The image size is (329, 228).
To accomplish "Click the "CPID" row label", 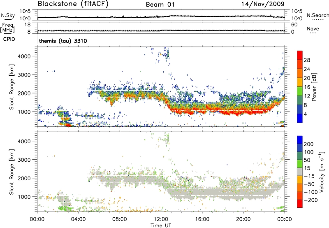I will click(9, 39).
